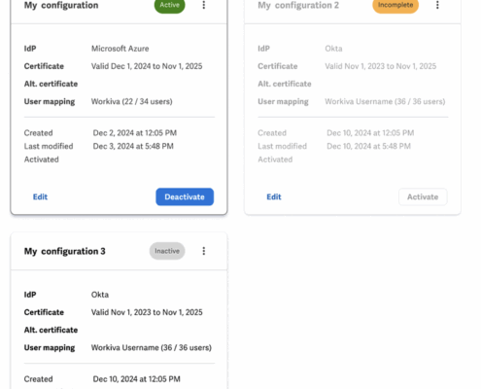Screen dimensions: 481x389
Task: Click the green Active status badge
Action: 169,5
